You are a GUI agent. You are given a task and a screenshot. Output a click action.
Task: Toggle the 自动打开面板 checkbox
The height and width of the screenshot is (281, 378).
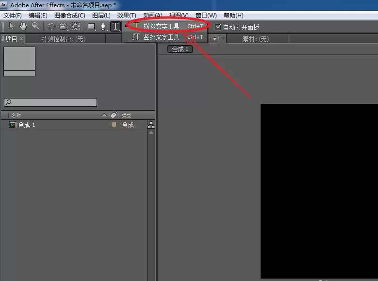tap(218, 27)
